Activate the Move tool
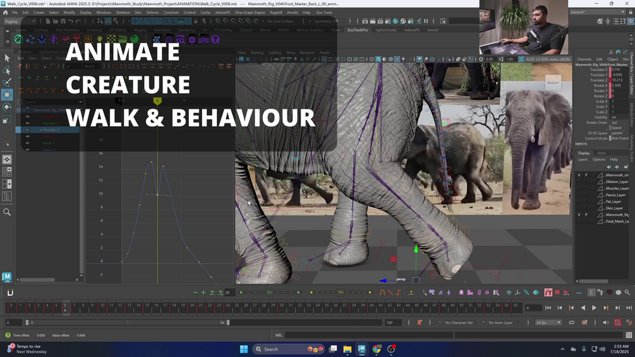This screenshot has width=635, height=357. click(x=7, y=95)
